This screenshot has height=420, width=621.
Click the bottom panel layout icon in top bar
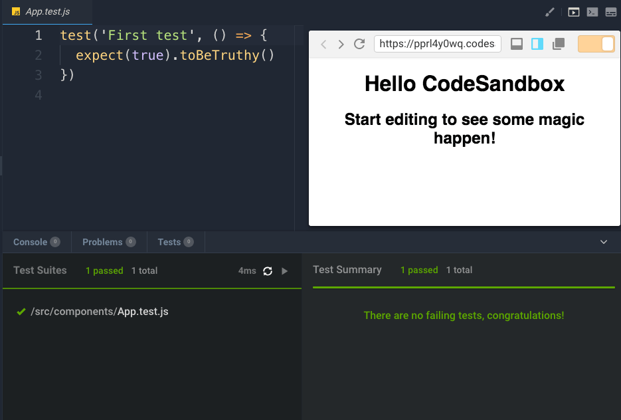[x=610, y=12]
